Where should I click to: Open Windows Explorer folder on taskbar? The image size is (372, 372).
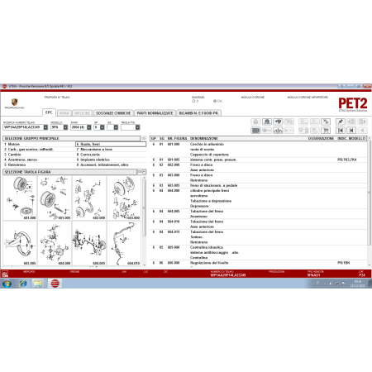pyautogui.click(x=38, y=284)
